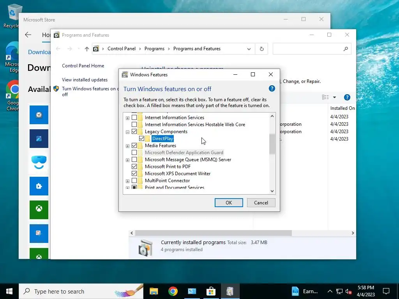Click the horizontal scrollbar right arrow
This screenshot has height=299, width=399.
coord(353,233)
